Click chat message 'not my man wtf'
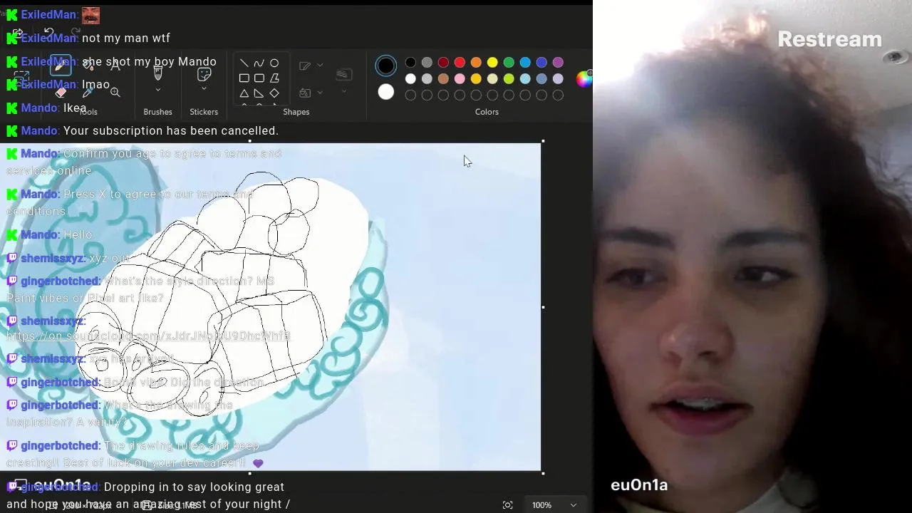This screenshot has height=513, width=912. [x=126, y=38]
